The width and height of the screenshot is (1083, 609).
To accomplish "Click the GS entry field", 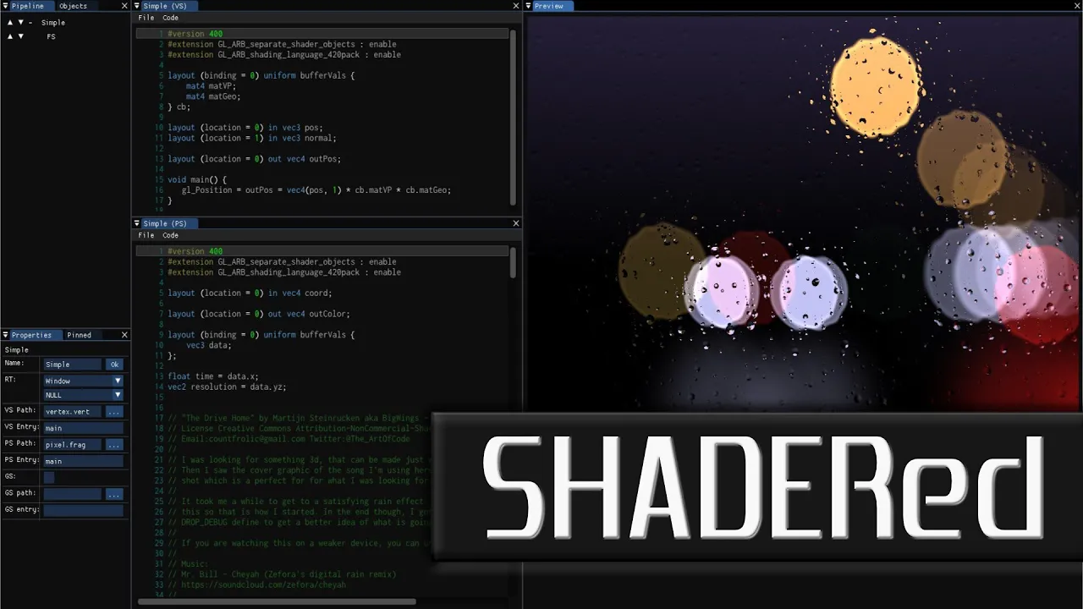I will coord(83,510).
